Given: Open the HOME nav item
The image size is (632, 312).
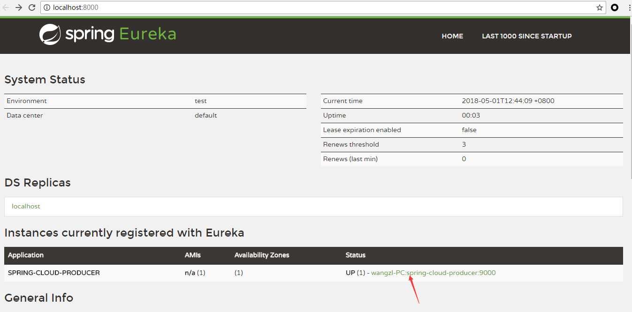Looking at the screenshot, I should [x=452, y=36].
